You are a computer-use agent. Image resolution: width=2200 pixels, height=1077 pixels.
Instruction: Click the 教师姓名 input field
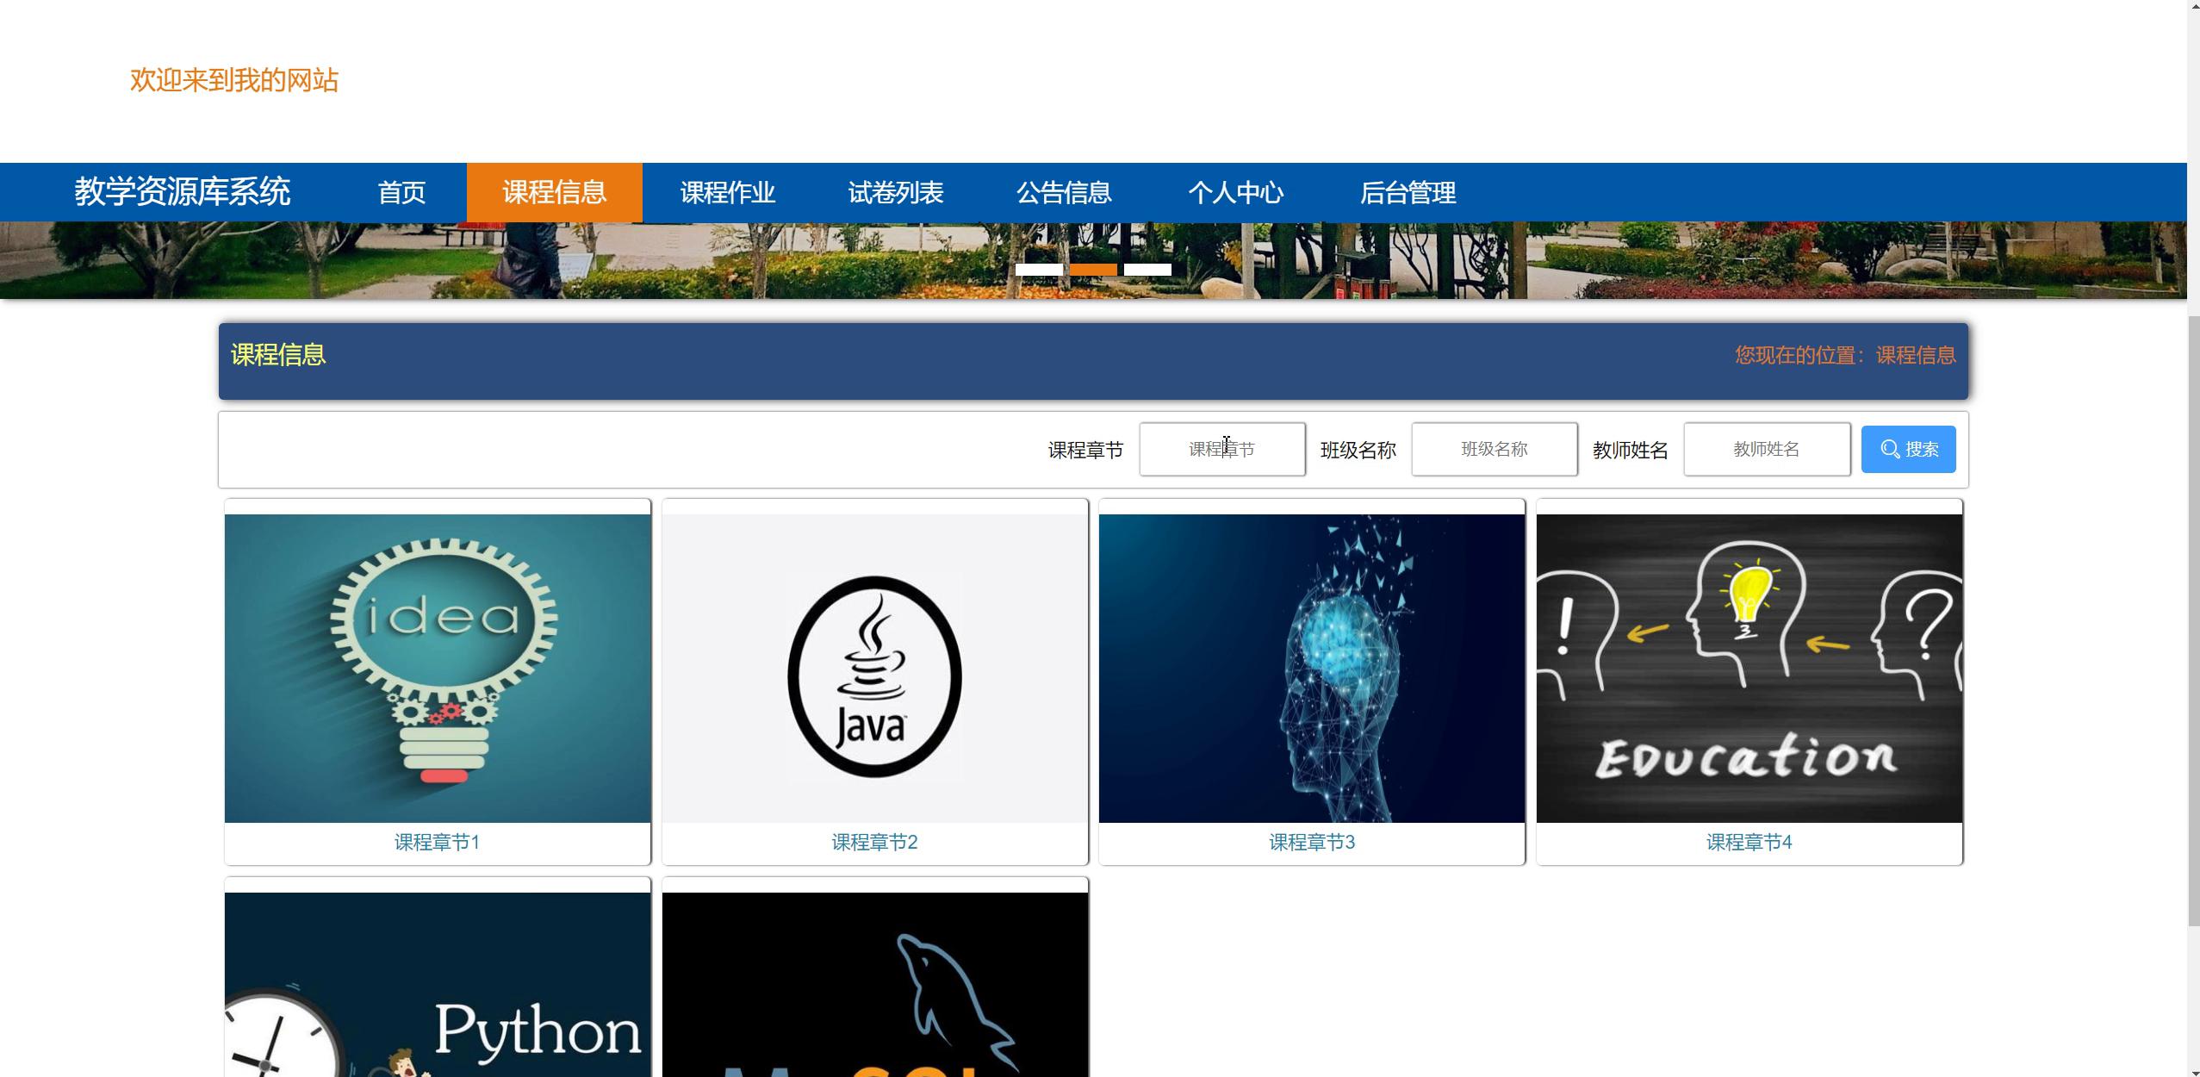coord(1765,449)
